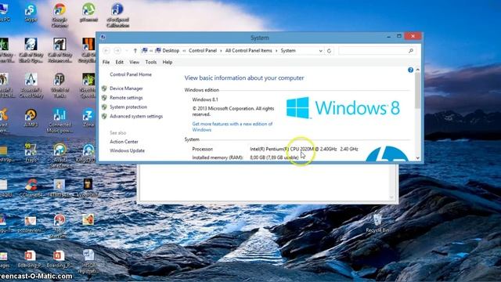The height and width of the screenshot is (282, 501).
Task: Refresh the System window address bar
Action: click(x=329, y=50)
